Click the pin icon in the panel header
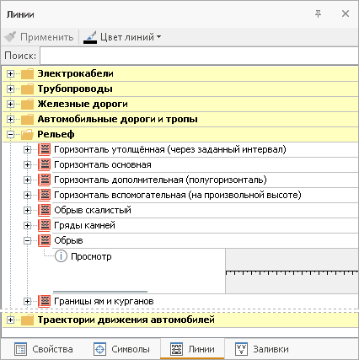This screenshot has height=360, width=359. coord(318,13)
